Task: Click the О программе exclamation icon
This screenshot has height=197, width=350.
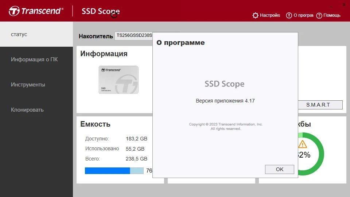Action: (289, 15)
